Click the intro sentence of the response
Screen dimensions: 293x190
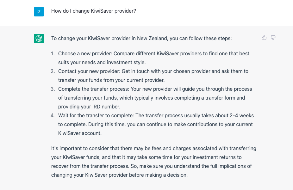[x=141, y=39]
